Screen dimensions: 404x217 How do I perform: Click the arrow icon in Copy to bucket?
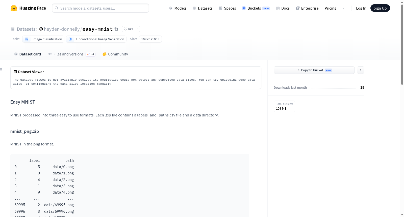[x=298, y=70]
